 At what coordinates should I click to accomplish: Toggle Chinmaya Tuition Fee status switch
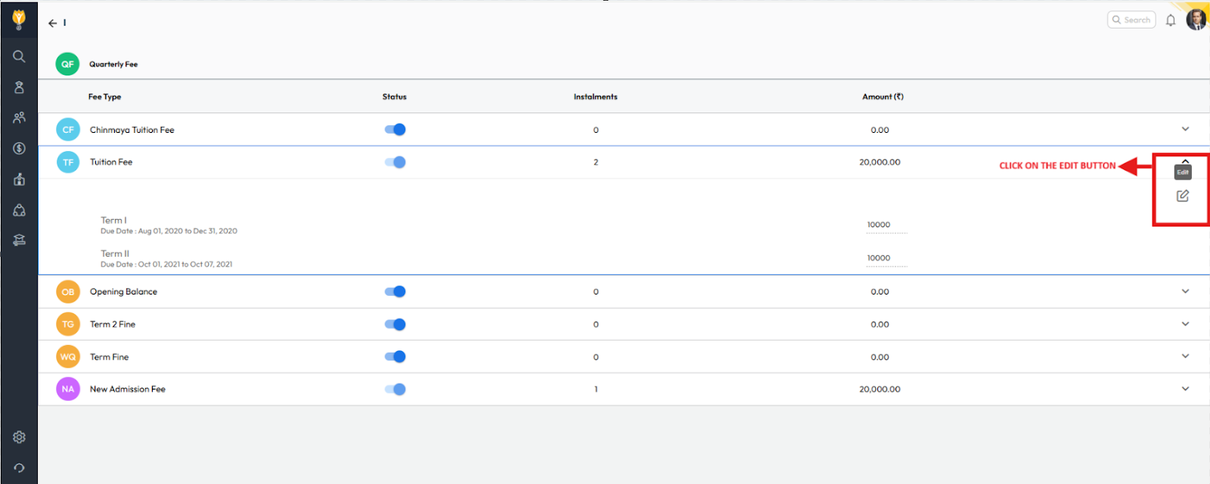(395, 130)
